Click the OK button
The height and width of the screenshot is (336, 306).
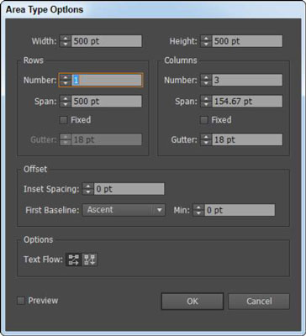pos(193,302)
